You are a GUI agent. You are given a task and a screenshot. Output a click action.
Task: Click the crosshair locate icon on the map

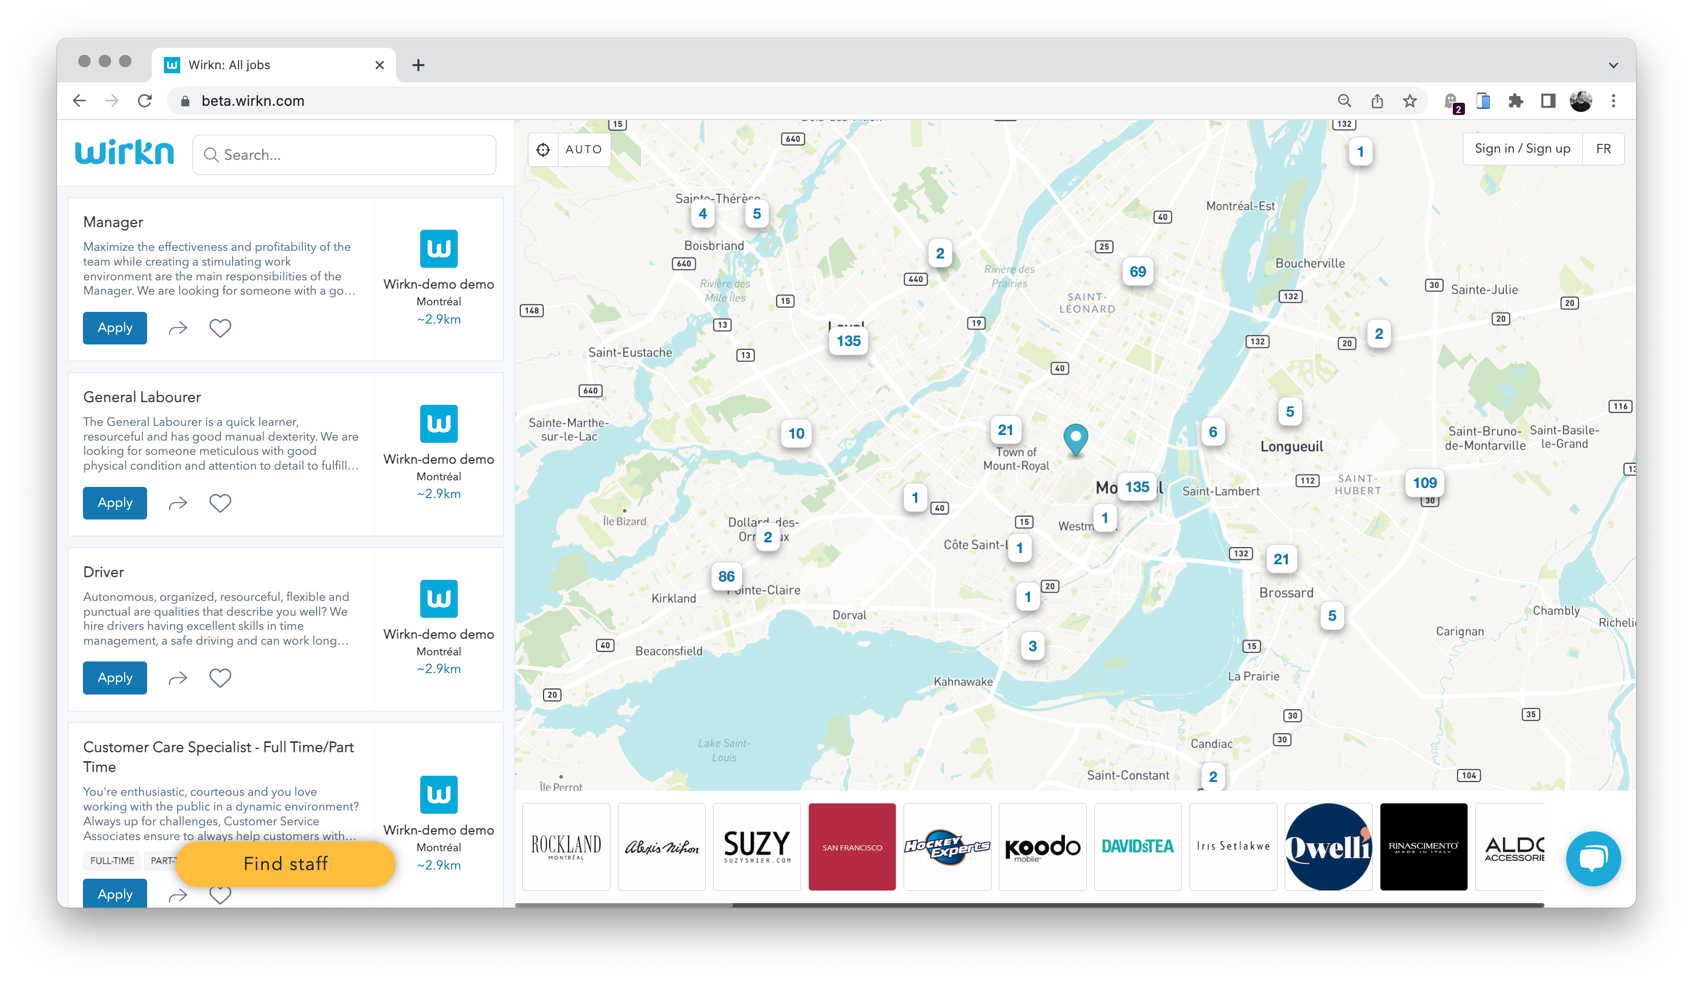point(542,149)
